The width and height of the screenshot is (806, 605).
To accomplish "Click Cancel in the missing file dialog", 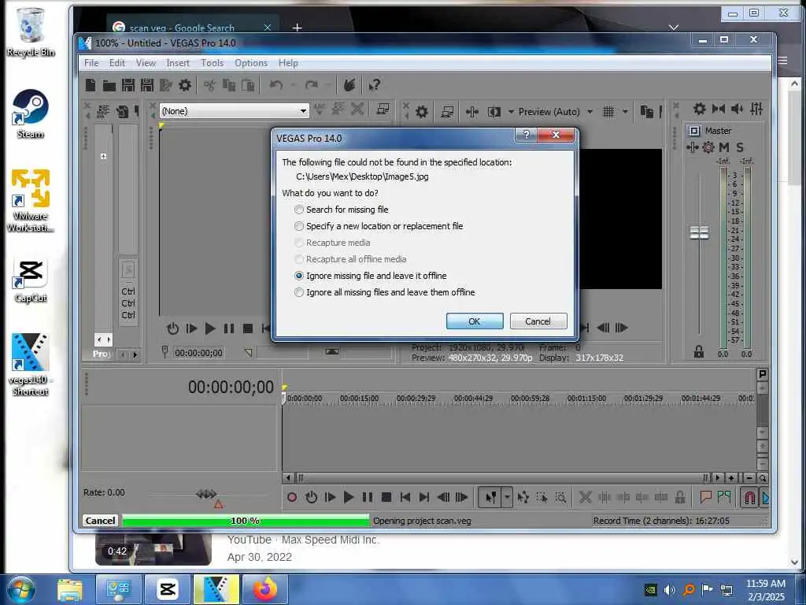I will pyautogui.click(x=538, y=321).
